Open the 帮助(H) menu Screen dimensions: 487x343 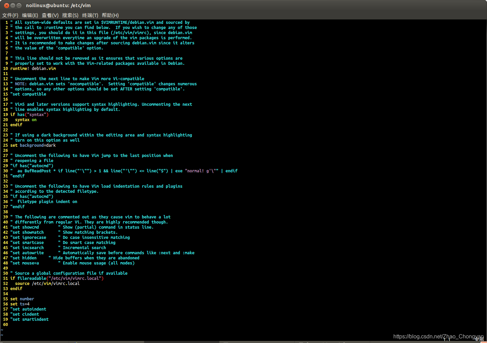point(110,15)
